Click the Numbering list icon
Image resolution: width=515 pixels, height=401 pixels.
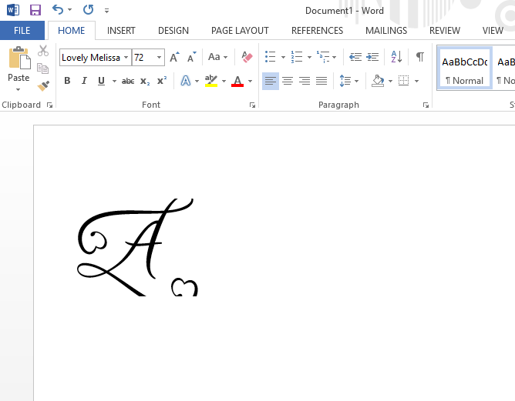[x=297, y=57]
